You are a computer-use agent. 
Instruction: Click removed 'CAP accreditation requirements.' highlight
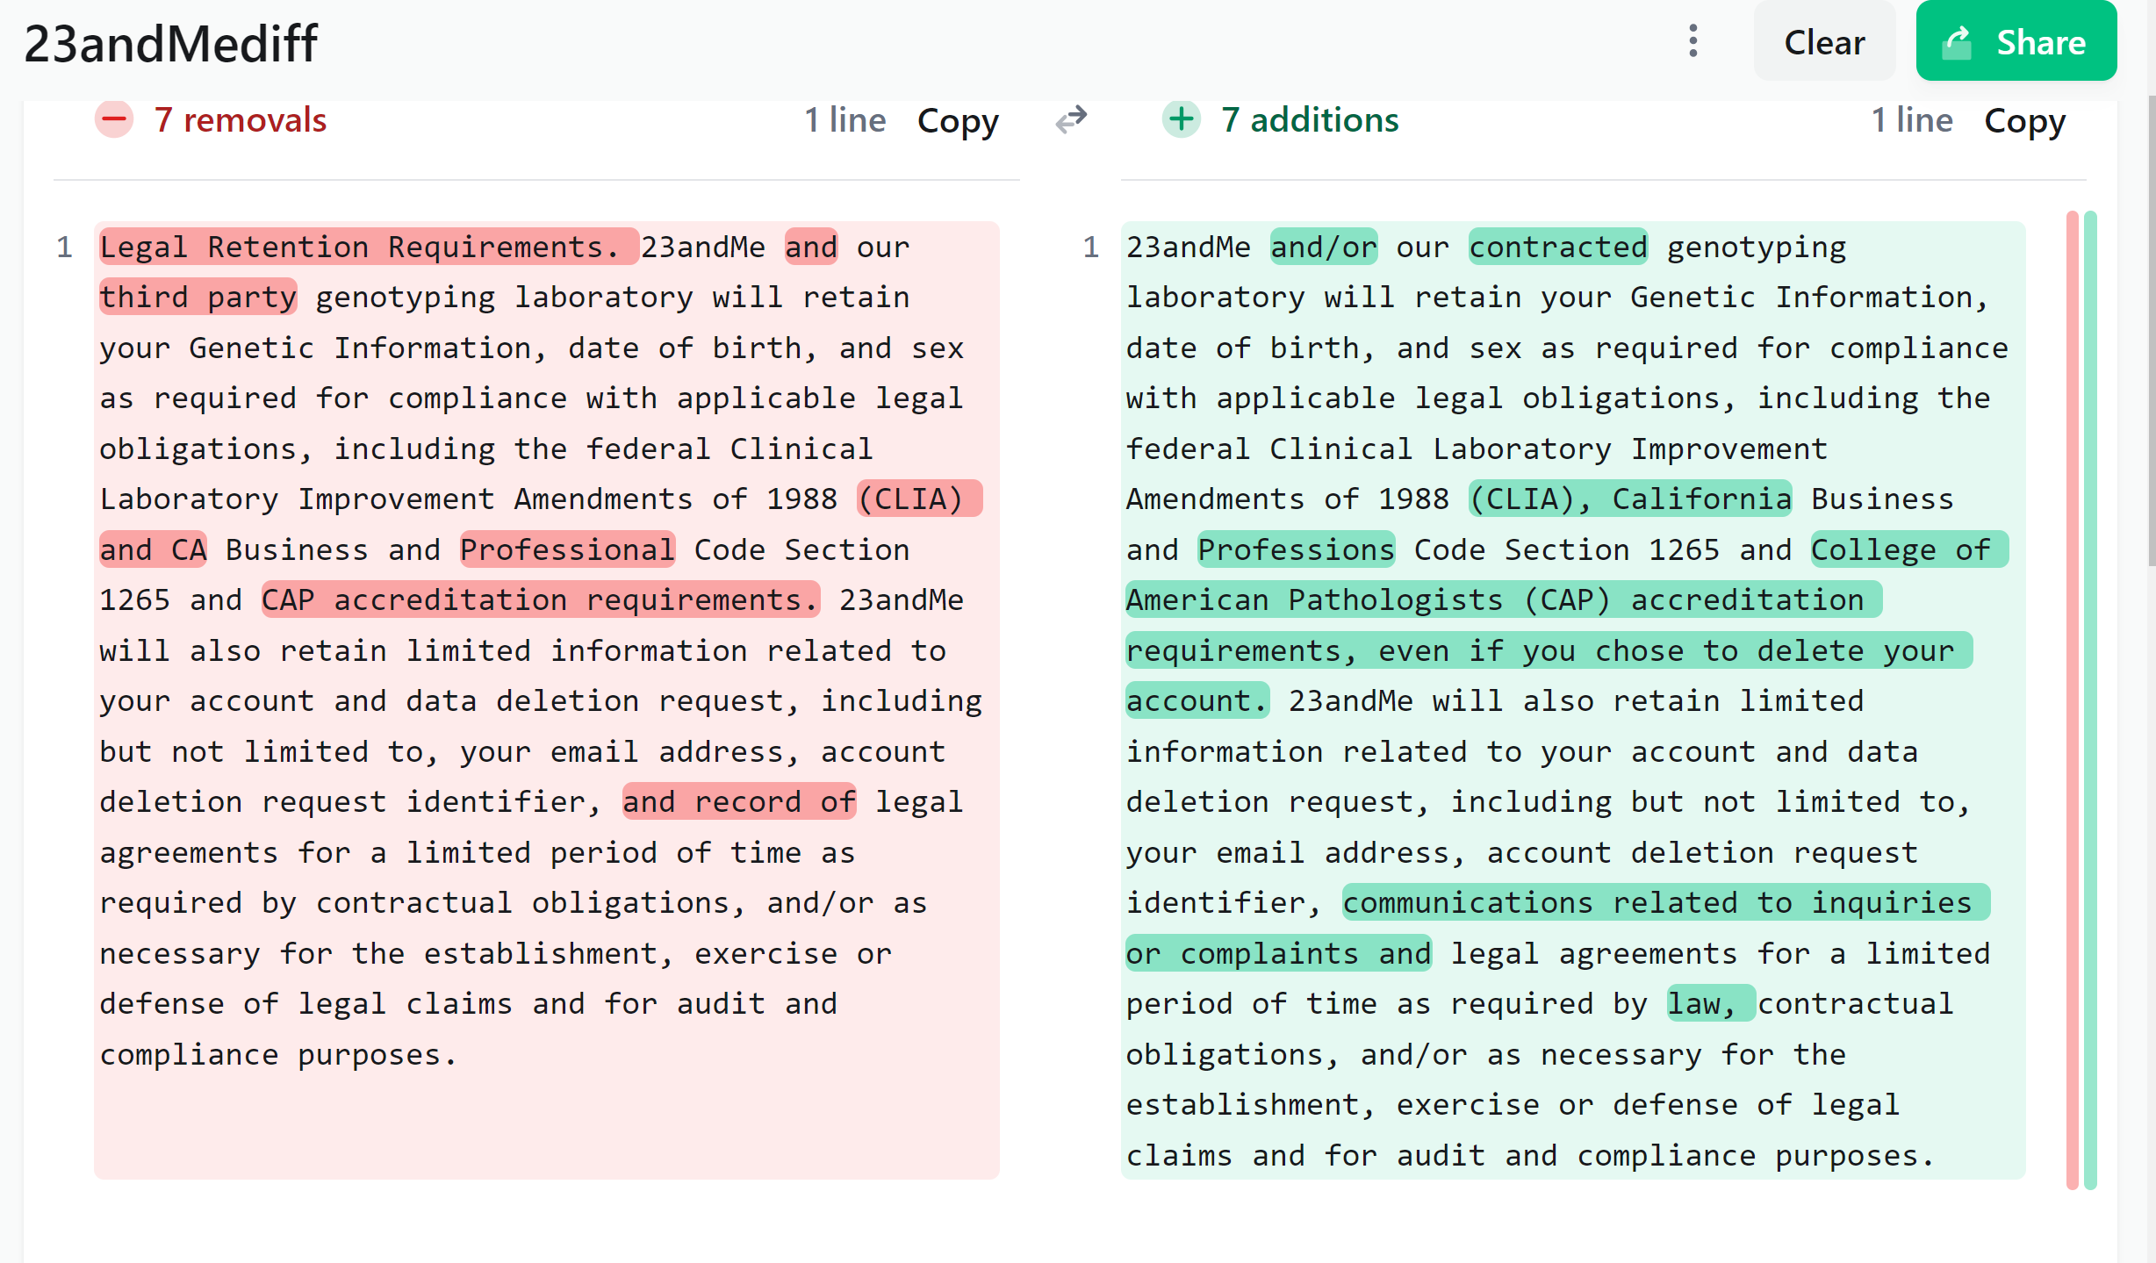pos(541,599)
